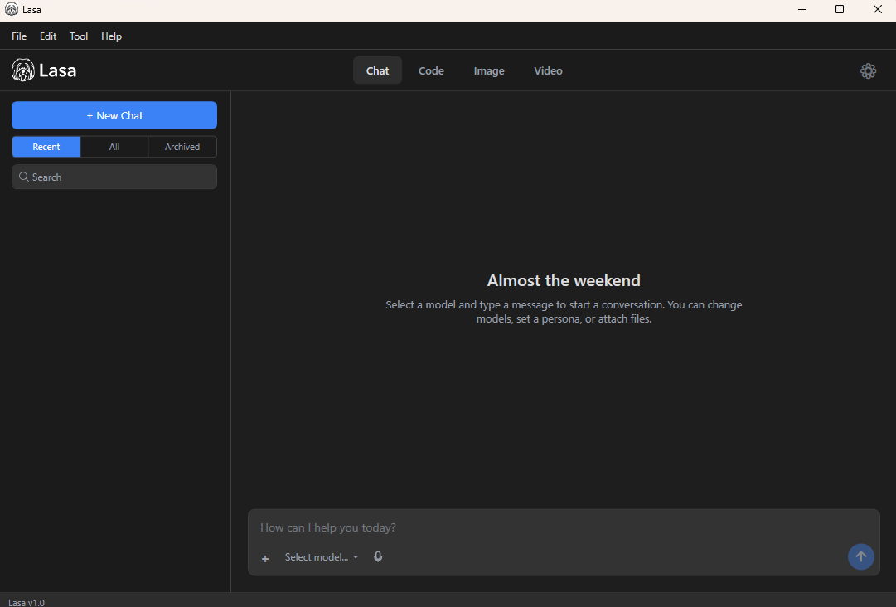Show All conversations
896x607 pixels.
coord(114,147)
